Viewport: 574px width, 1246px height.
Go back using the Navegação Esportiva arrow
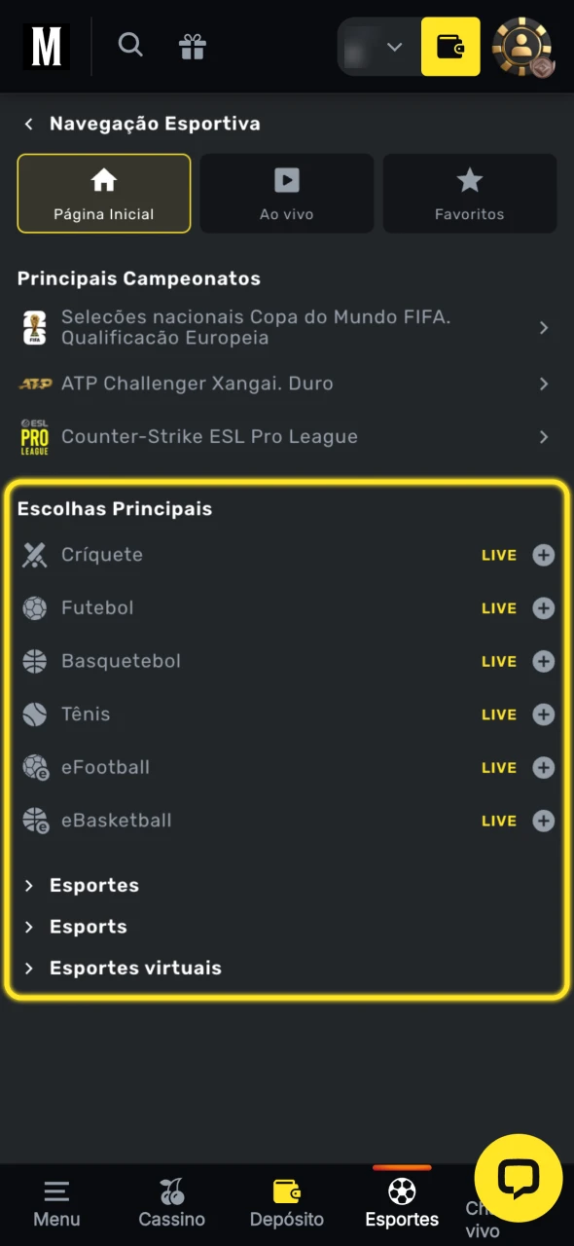(x=28, y=124)
